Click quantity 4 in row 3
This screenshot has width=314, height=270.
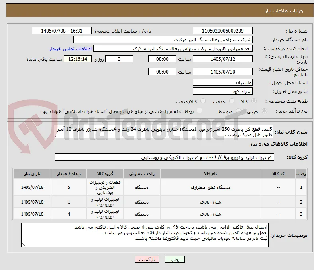[x=69, y=214]
